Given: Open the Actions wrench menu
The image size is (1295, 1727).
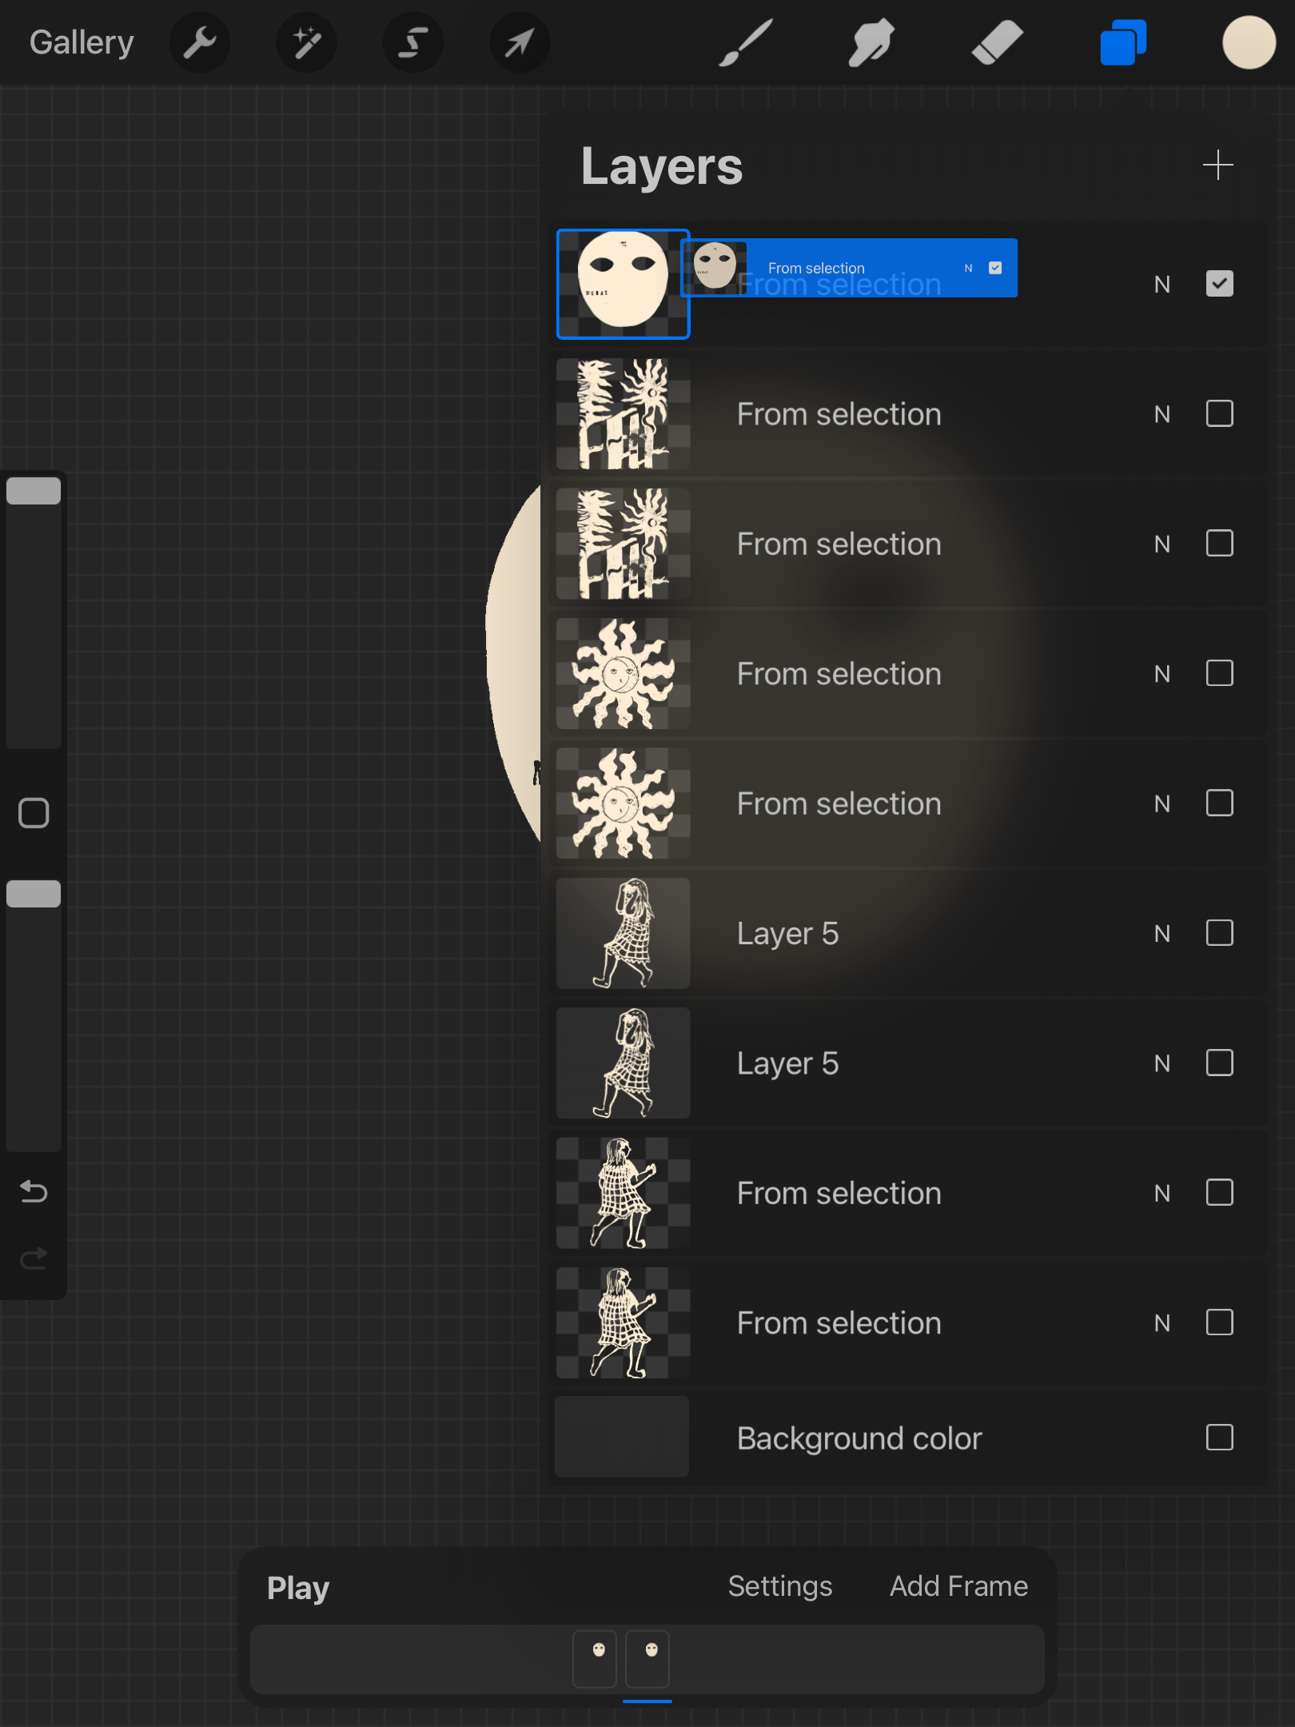Looking at the screenshot, I should pos(200,43).
